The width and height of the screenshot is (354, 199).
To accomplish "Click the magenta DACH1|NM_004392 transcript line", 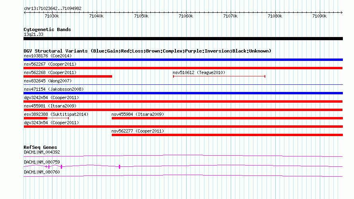I will tap(183, 156).
